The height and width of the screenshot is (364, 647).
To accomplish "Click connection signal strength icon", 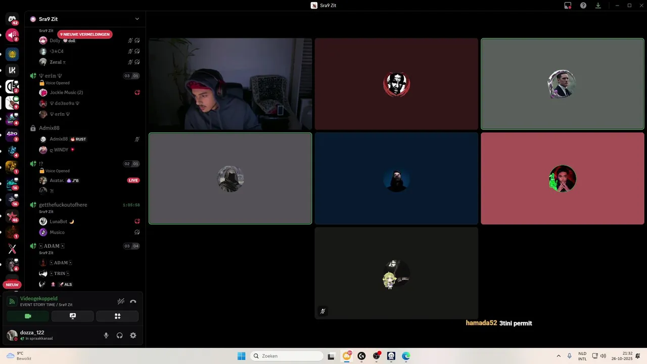I will (12, 301).
